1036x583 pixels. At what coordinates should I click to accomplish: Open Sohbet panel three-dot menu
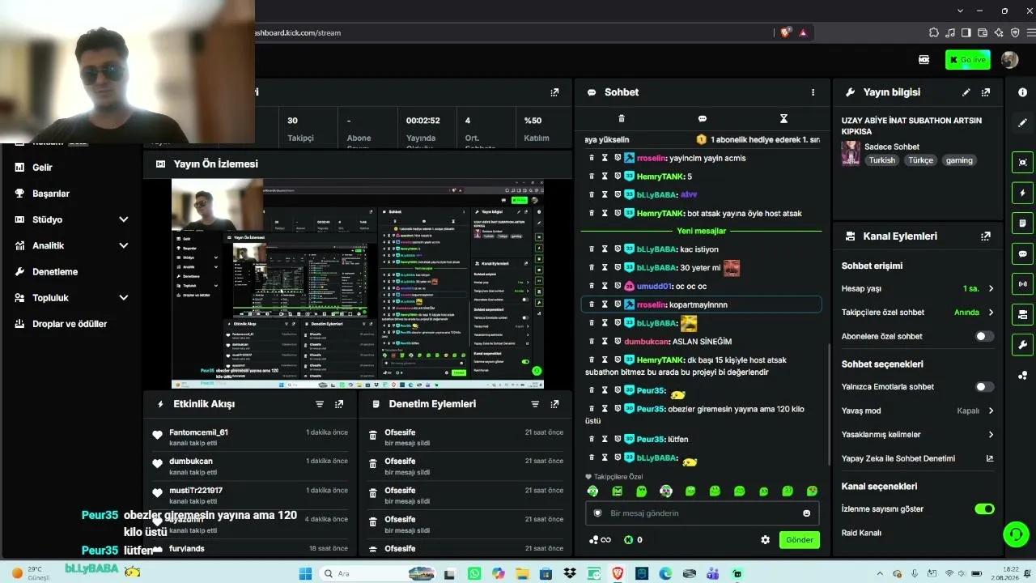[813, 92]
